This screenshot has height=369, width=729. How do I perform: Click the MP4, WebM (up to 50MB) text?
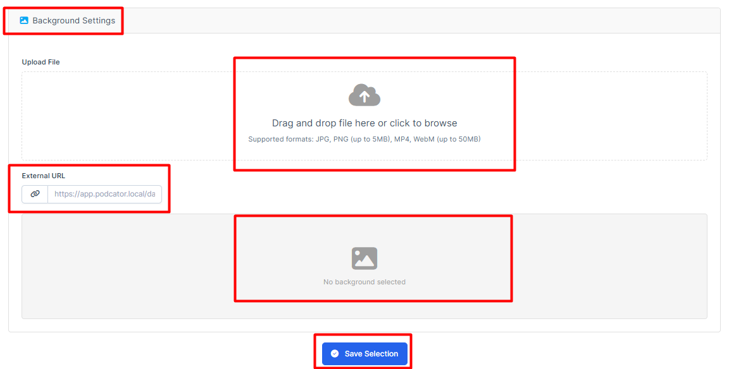438,139
